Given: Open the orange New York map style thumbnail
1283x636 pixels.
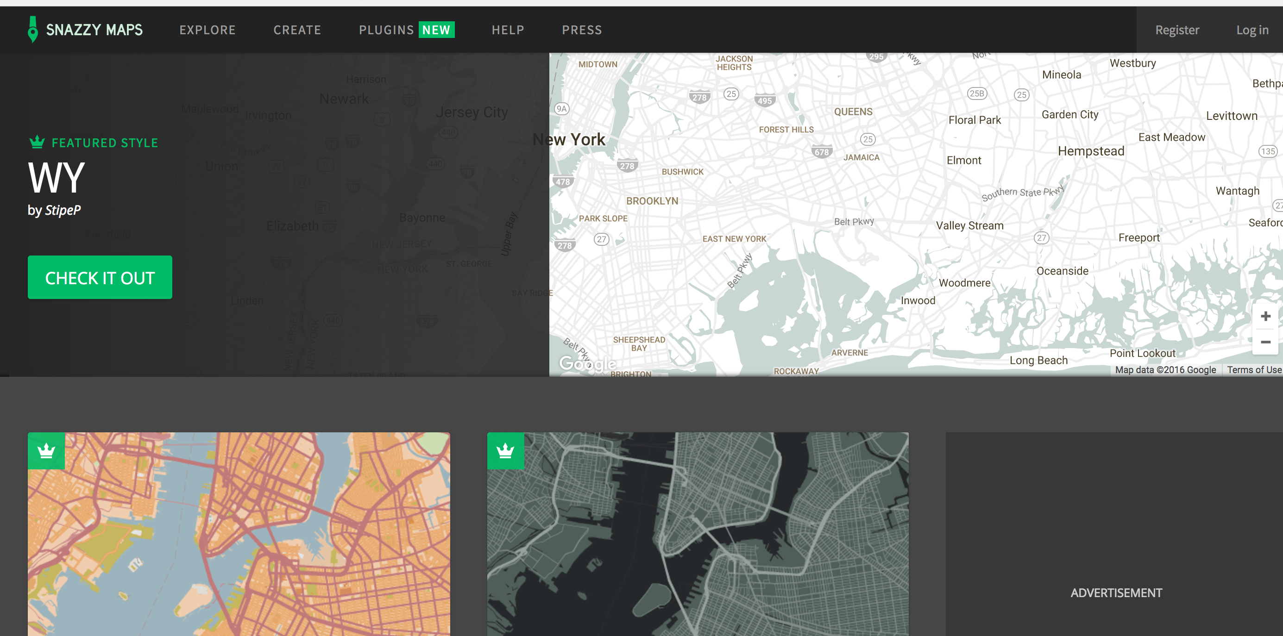Looking at the screenshot, I should pos(239,534).
